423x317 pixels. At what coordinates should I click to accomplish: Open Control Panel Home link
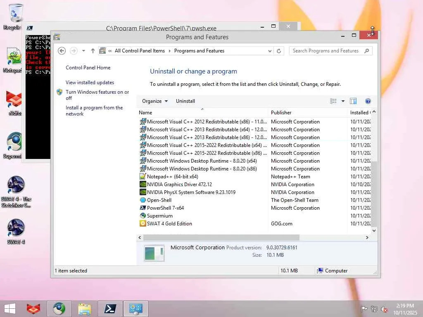tap(88, 68)
